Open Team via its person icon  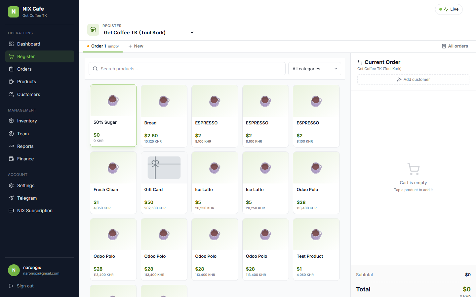11,134
